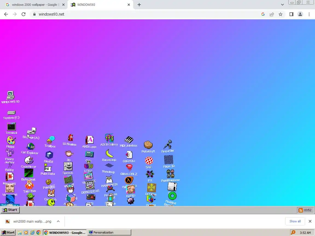The width and height of the screenshot is (315, 236).
Task: Launch Cat Explorer browser icon
Action: pyautogui.click(x=31, y=146)
